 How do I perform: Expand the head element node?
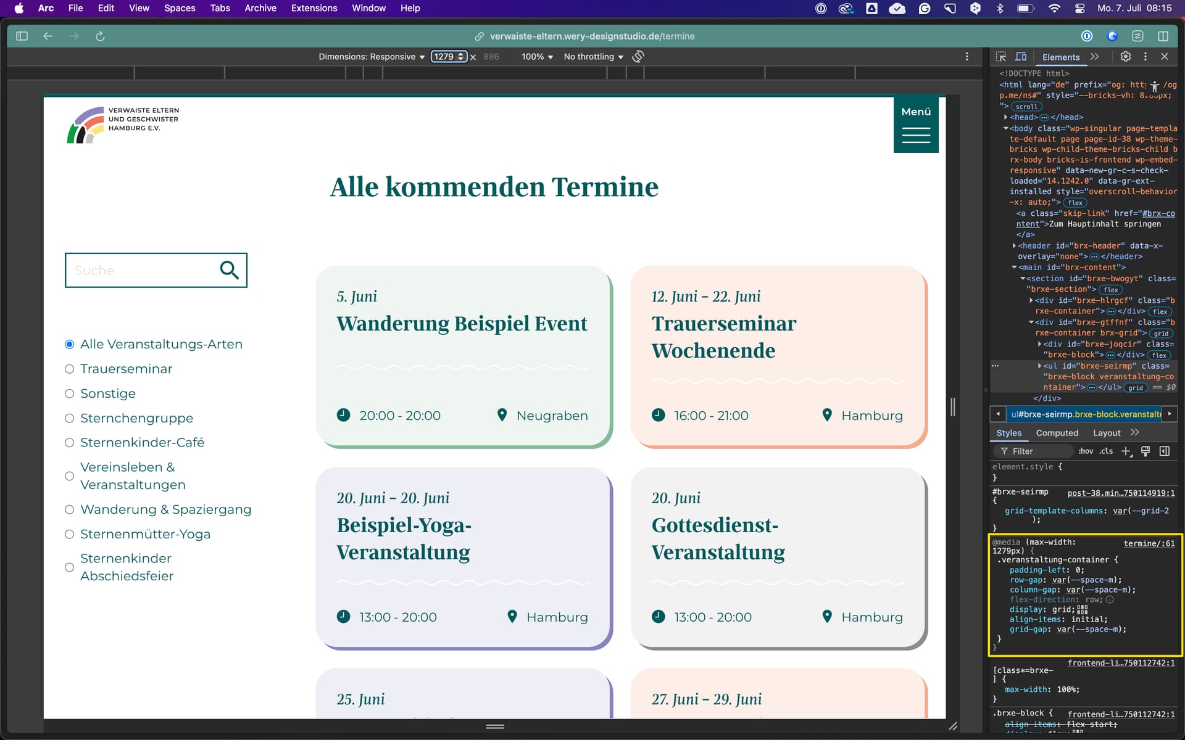point(1005,117)
